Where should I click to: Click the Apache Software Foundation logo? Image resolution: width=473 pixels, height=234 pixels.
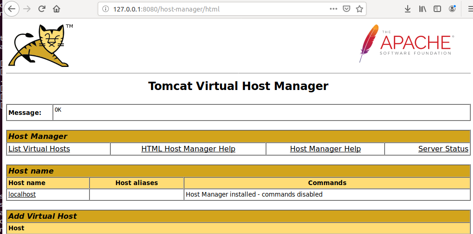click(407, 43)
